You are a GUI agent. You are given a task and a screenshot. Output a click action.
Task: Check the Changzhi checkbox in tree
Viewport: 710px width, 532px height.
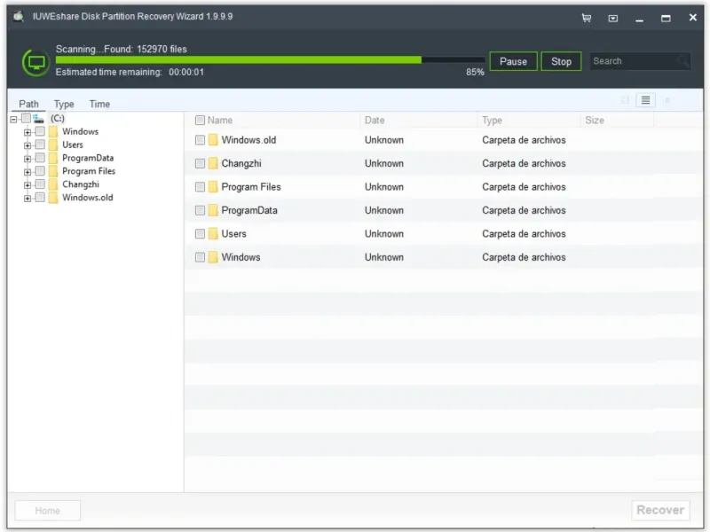pos(40,184)
